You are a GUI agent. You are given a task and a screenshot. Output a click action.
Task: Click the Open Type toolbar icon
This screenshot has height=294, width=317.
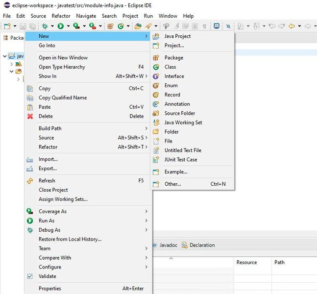pos(138,26)
